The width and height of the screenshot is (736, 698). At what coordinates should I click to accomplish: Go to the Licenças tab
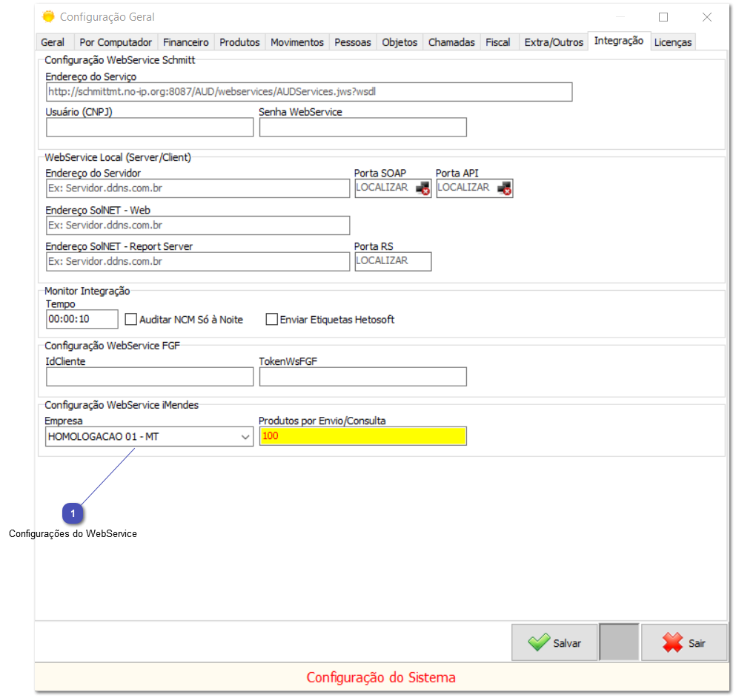[x=672, y=42]
